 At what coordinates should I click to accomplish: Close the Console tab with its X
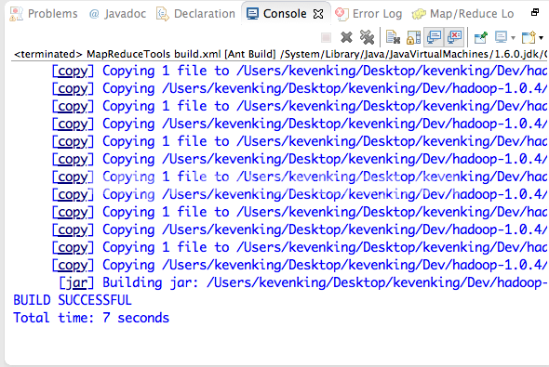tap(318, 14)
